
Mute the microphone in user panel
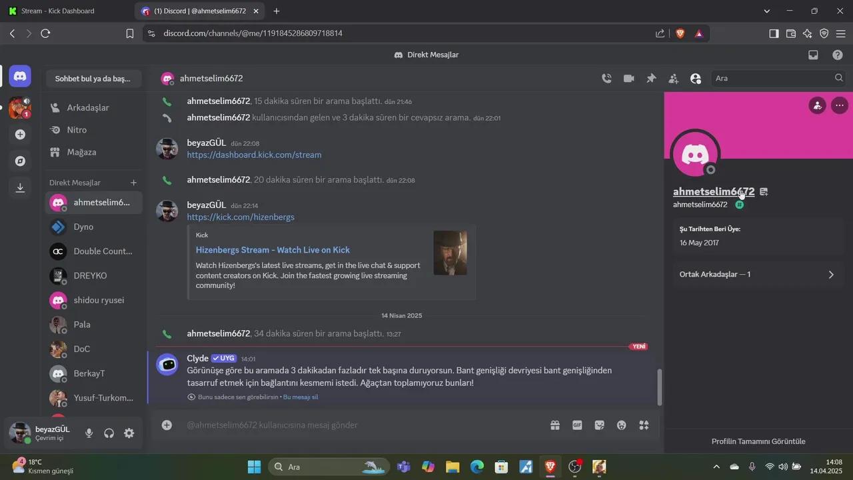(89, 433)
